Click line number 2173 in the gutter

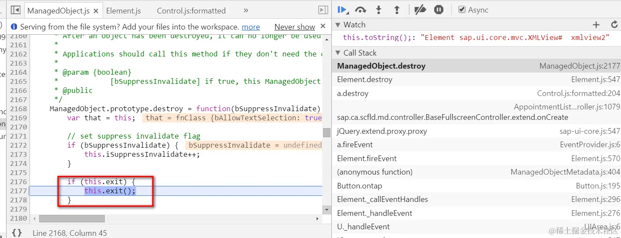click(18, 154)
